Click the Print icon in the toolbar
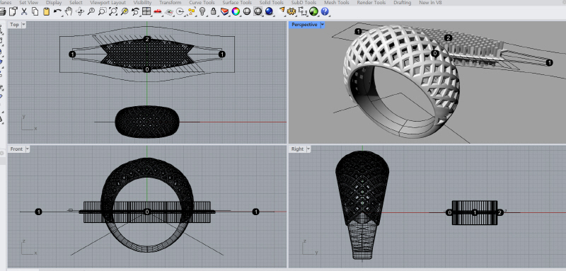This screenshot has width=566, height=271. [2, 11]
